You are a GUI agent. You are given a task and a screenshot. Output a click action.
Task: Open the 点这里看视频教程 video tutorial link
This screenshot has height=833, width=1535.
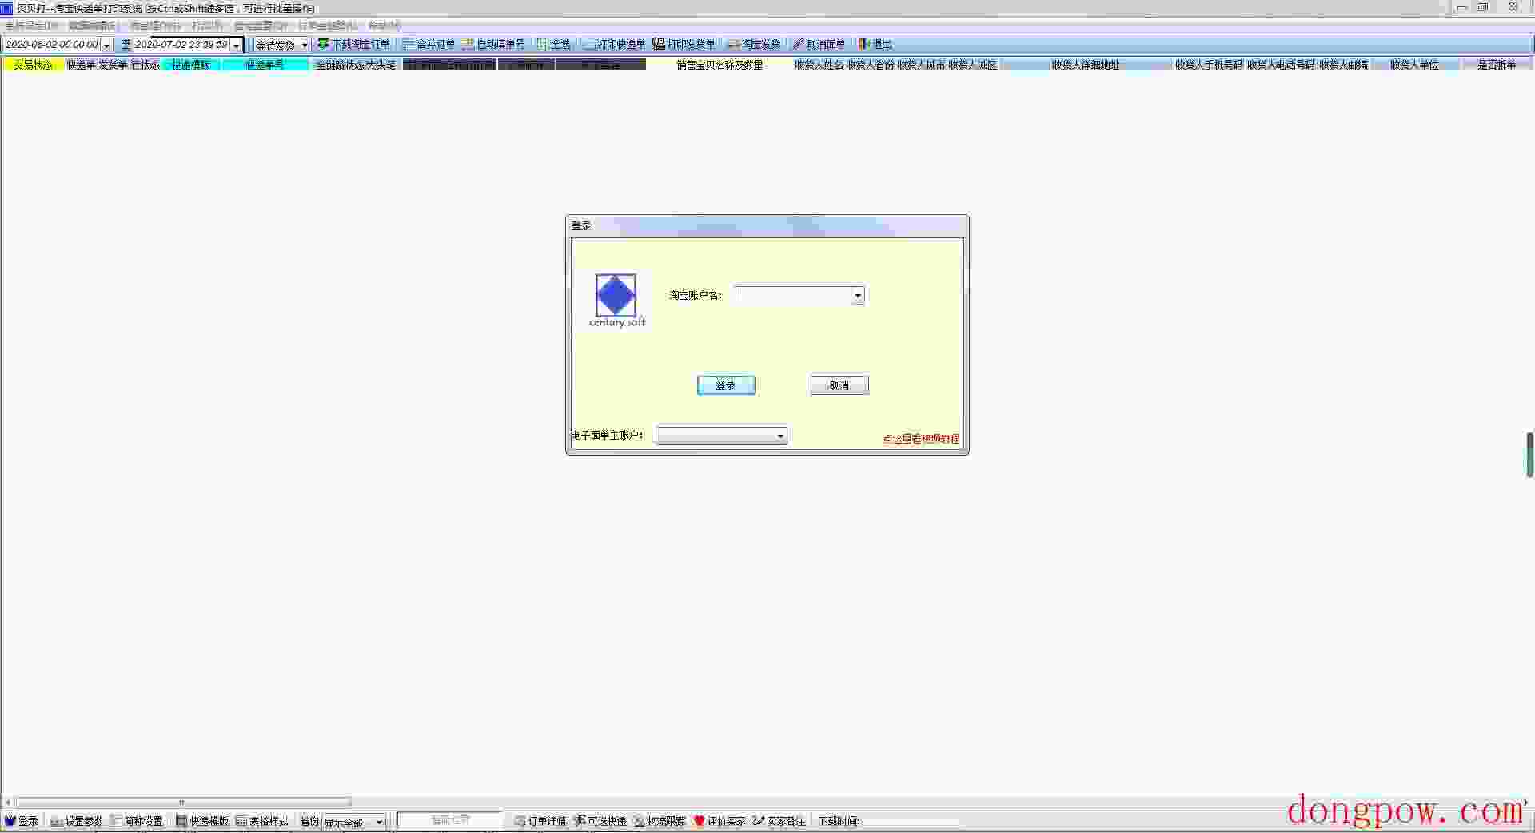pos(921,439)
